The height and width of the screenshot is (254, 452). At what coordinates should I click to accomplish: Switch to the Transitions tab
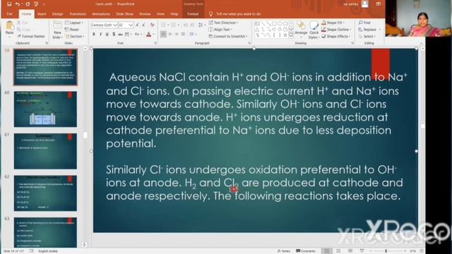tap(78, 14)
